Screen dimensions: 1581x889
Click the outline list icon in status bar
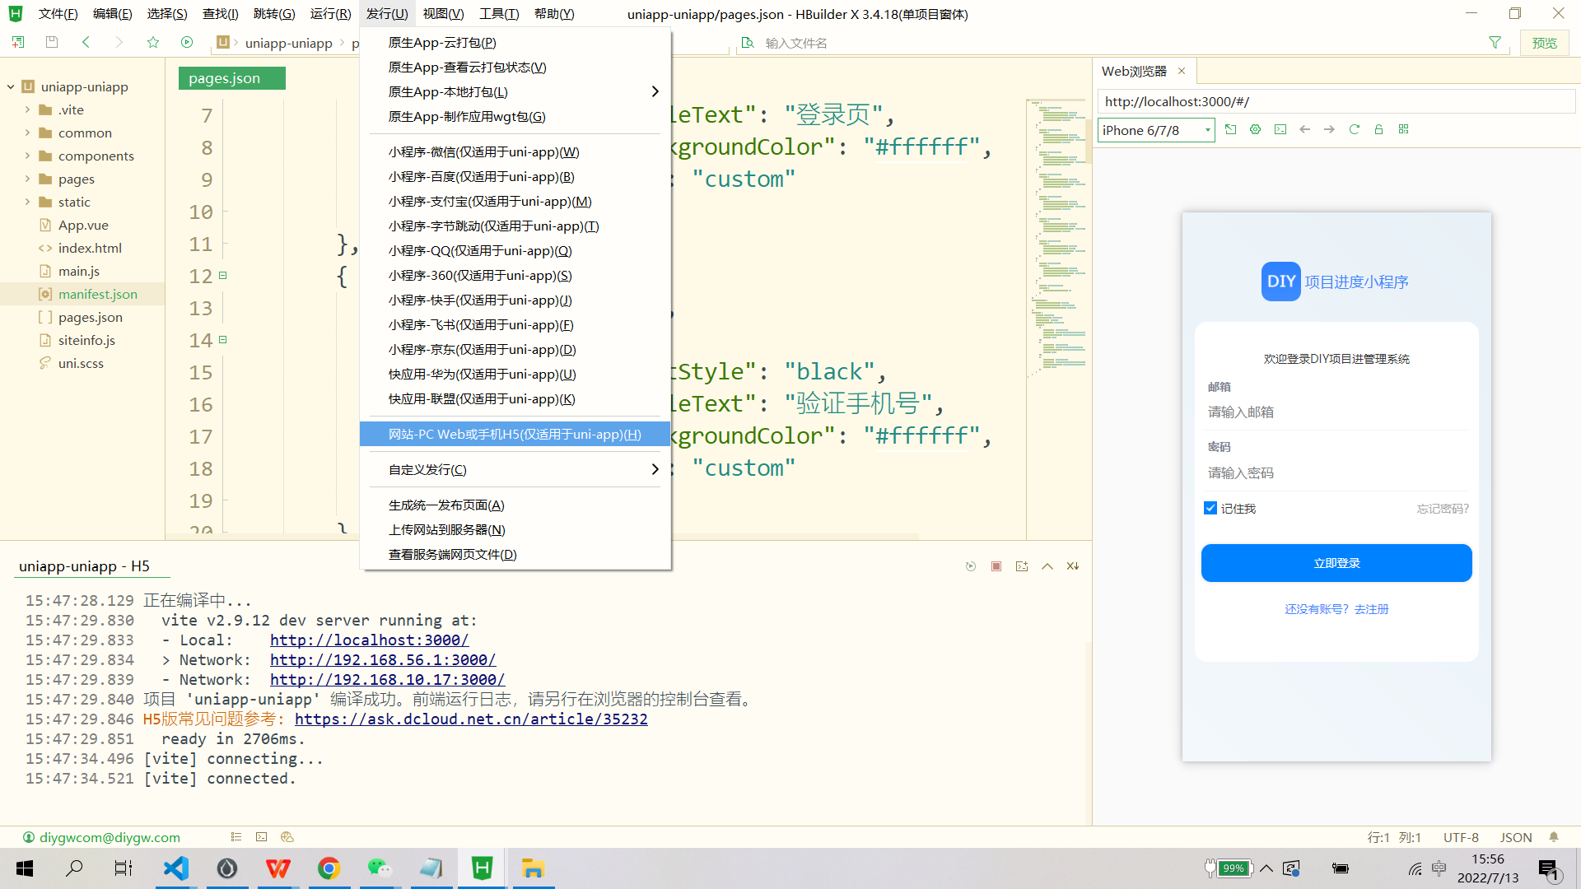[236, 837]
